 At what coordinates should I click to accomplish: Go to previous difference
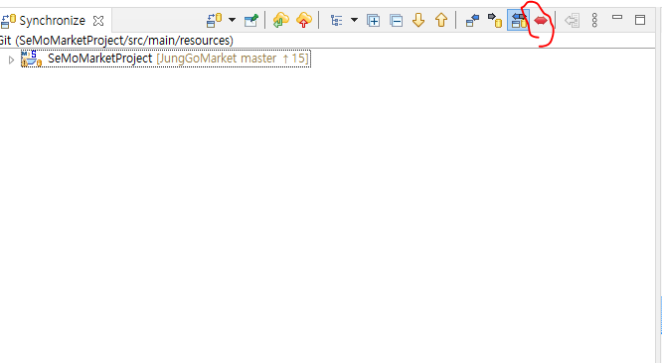(x=441, y=20)
